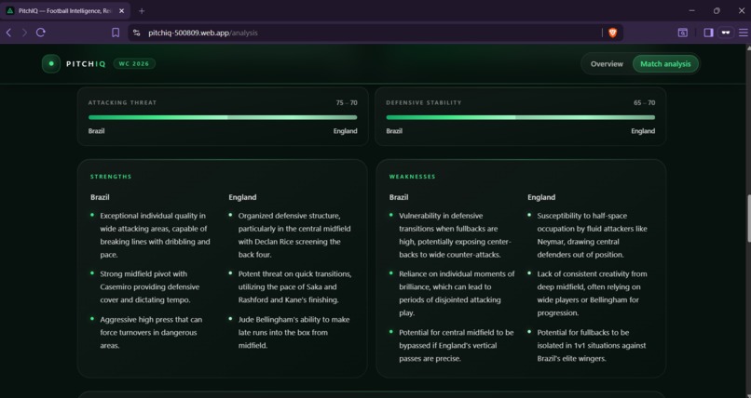Open a new browser tab
The height and width of the screenshot is (398, 751).
click(142, 10)
